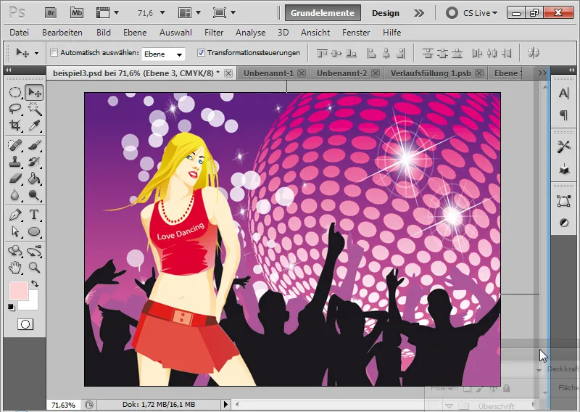This screenshot has height=412, width=580.
Task: Select the Magic Wand tool
Action: 34,109
